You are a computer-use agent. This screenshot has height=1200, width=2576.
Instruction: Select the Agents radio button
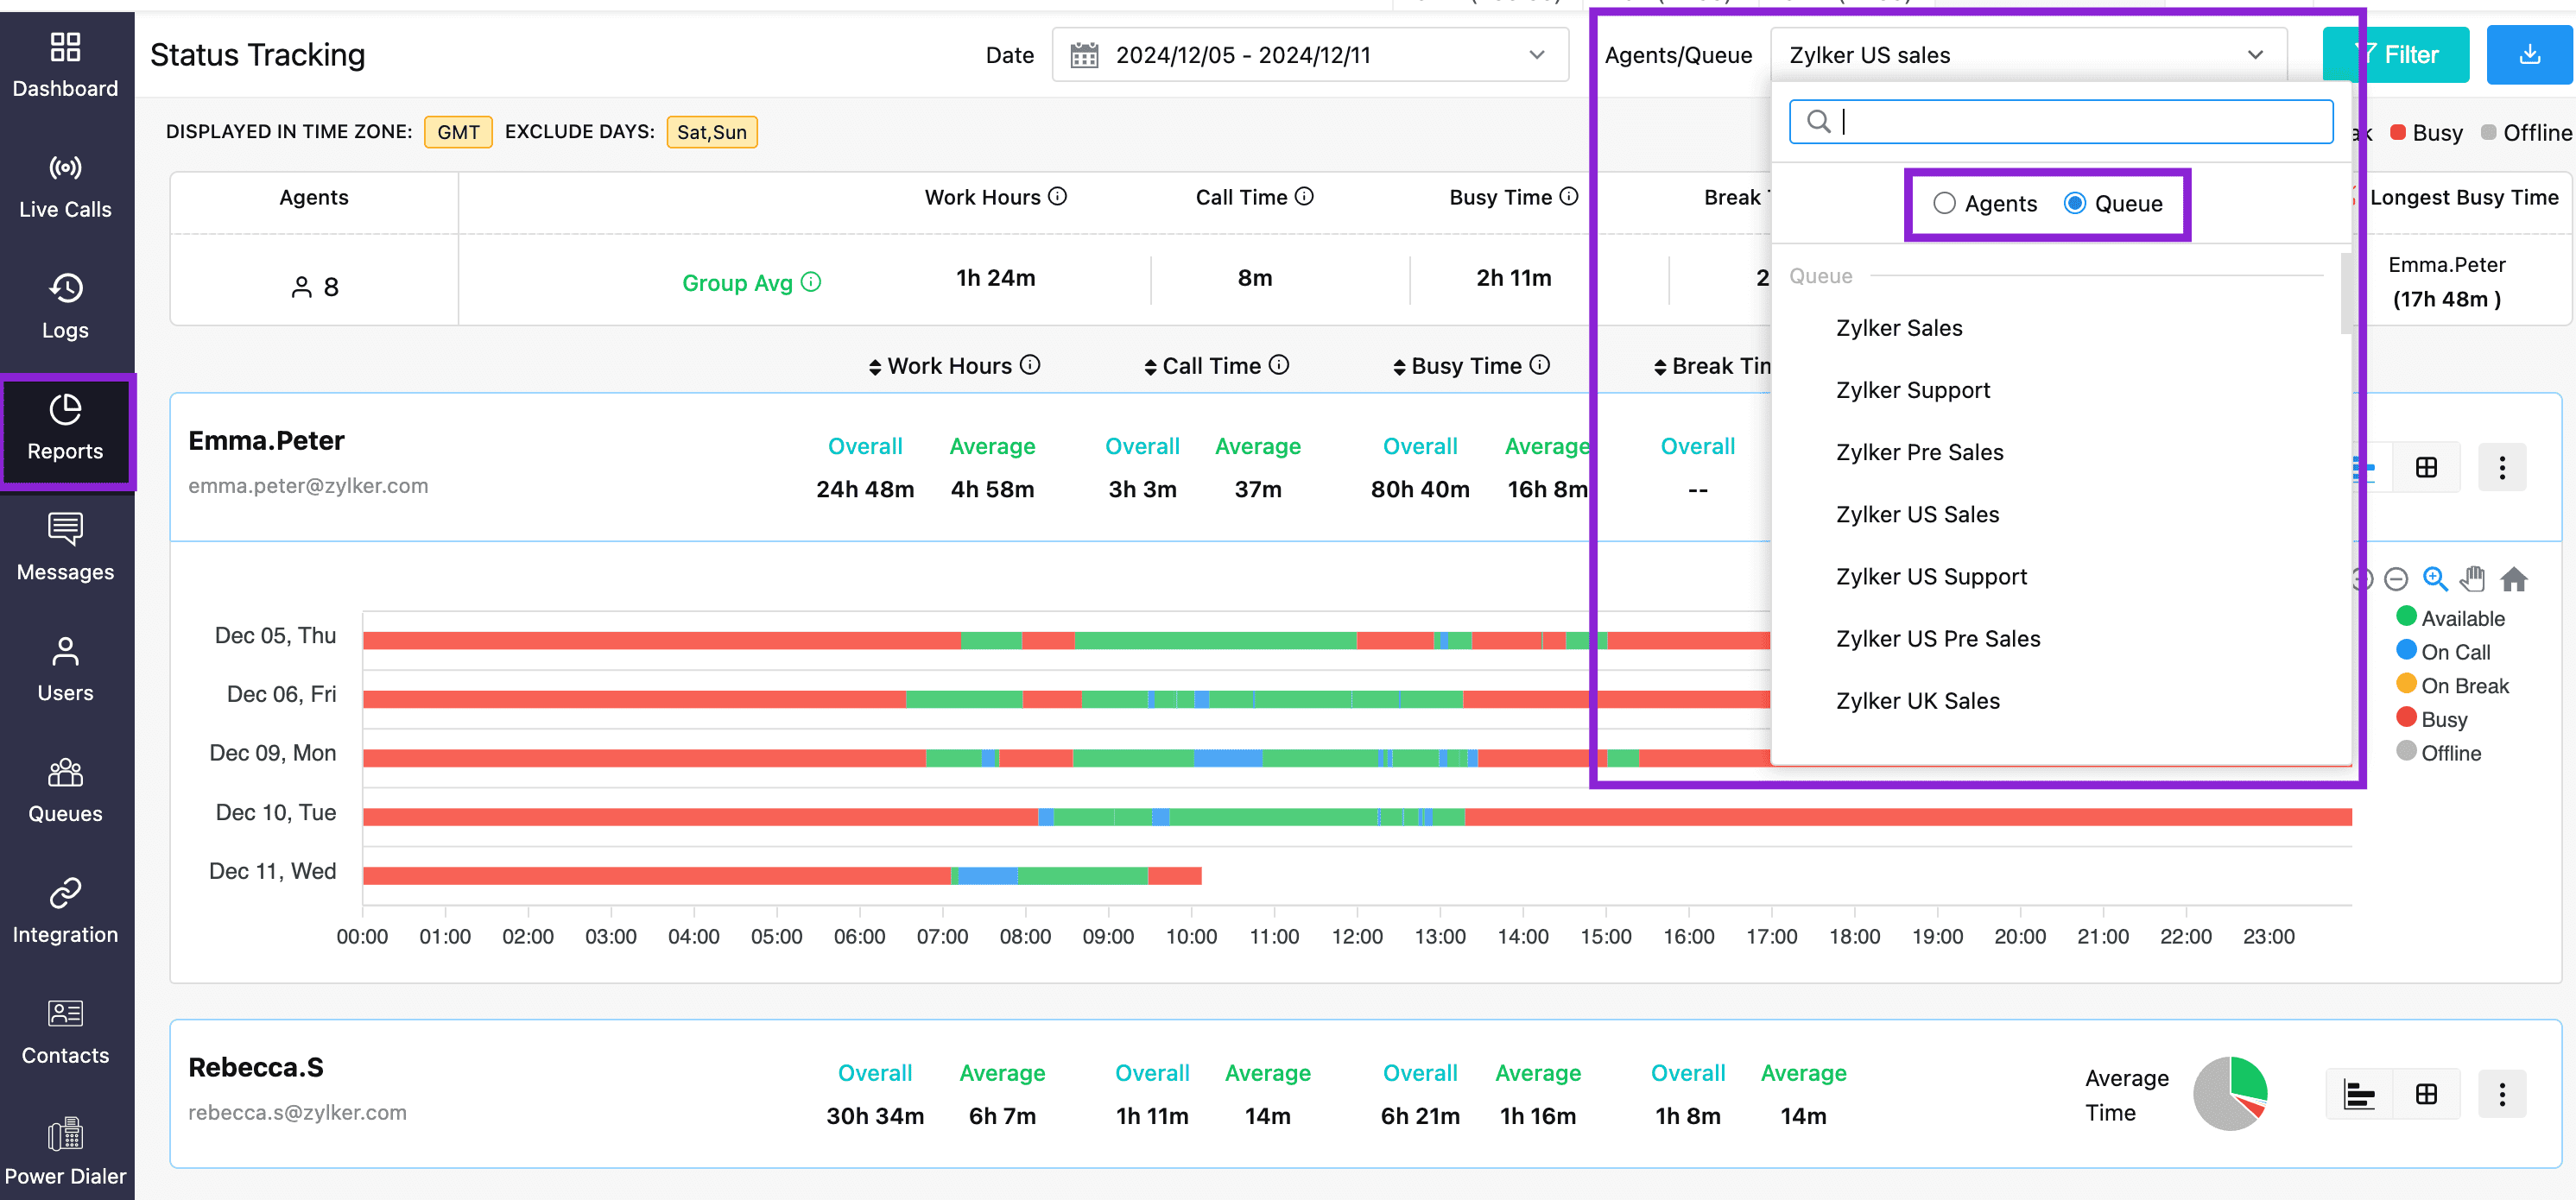pyautogui.click(x=1944, y=203)
